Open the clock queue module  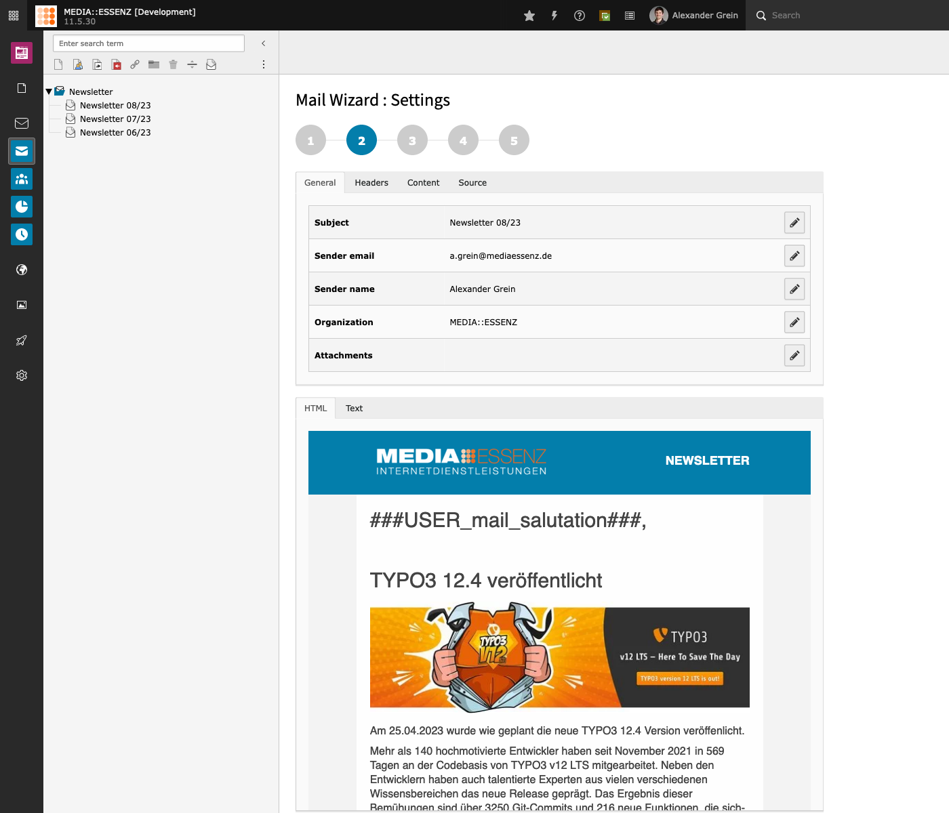(22, 234)
